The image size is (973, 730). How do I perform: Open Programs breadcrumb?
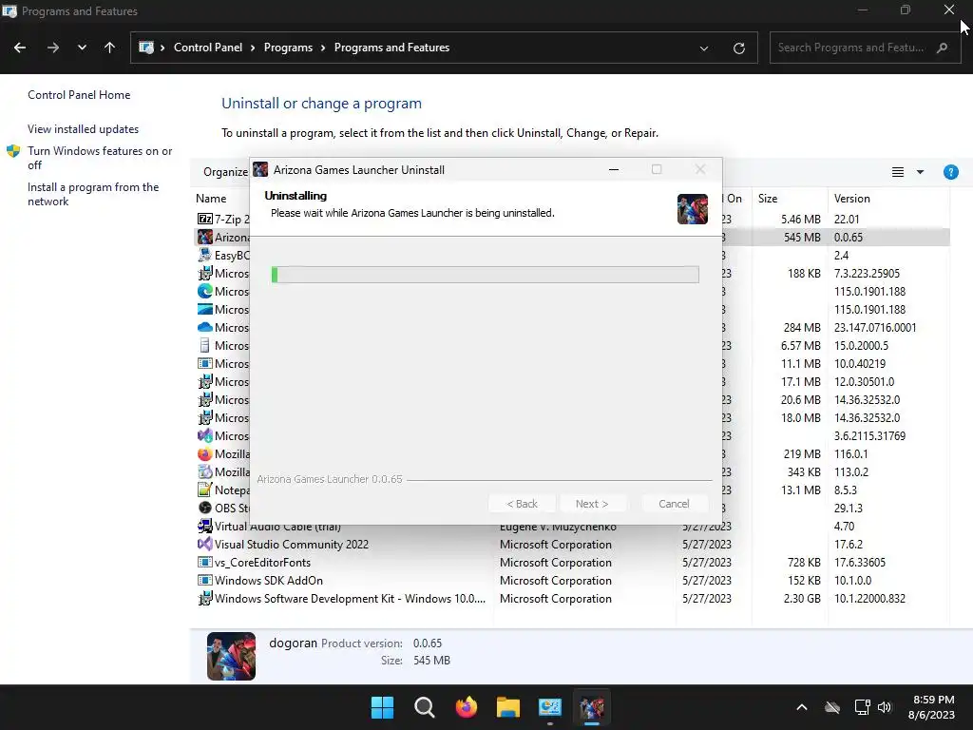coord(288,48)
